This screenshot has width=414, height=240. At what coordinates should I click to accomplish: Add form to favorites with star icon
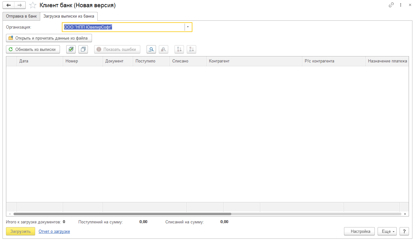[33, 5]
